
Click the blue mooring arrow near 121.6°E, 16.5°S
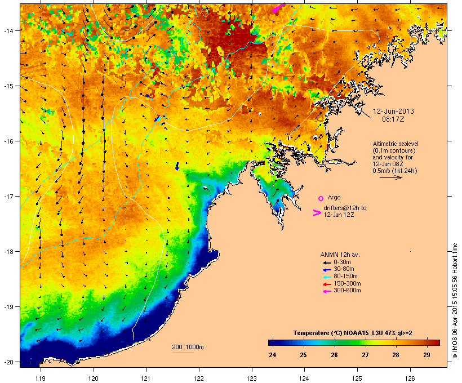point(177,167)
